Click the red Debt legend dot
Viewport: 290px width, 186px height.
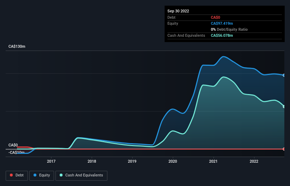11,175
